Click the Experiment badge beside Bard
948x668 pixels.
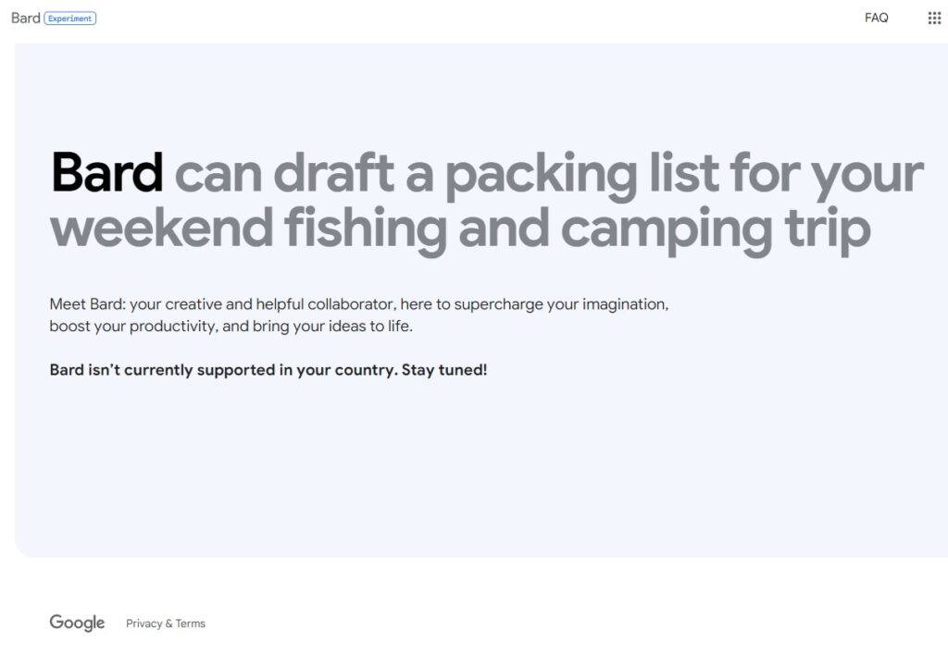click(x=69, y=18)
